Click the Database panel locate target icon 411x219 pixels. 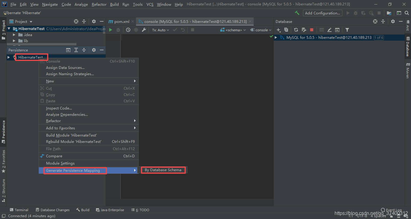click(375, 21)
